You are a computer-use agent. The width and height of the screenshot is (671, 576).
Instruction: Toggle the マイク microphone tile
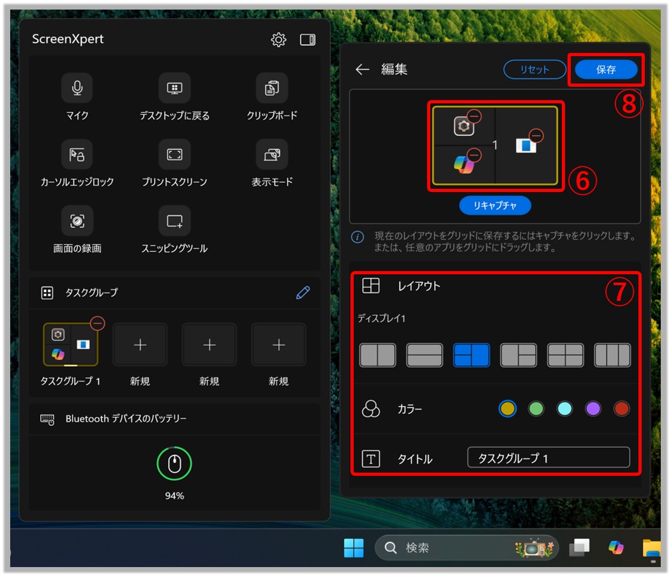click(77, 87)
